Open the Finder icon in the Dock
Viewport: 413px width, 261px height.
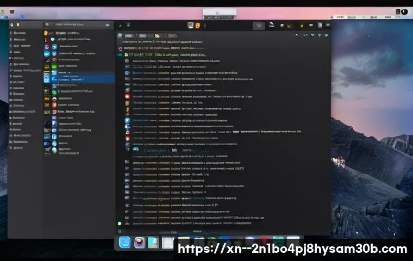(126, 242)
